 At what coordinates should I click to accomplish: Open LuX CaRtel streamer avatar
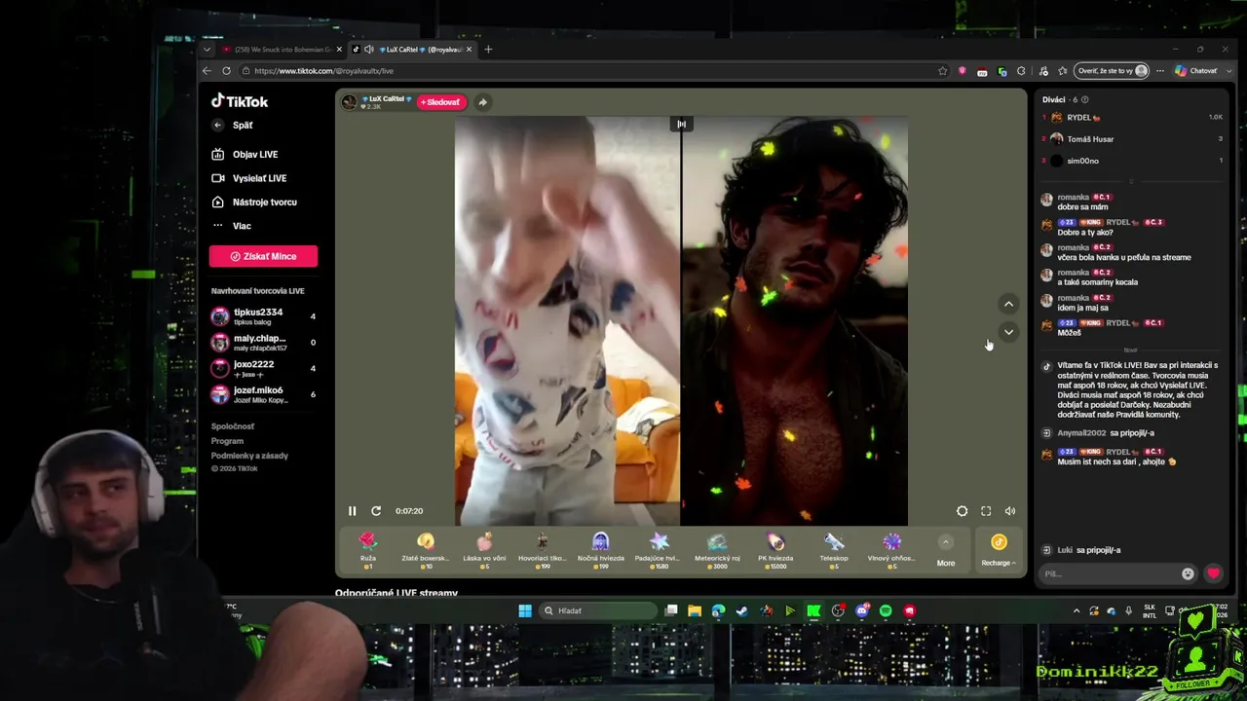coord(349,102)
